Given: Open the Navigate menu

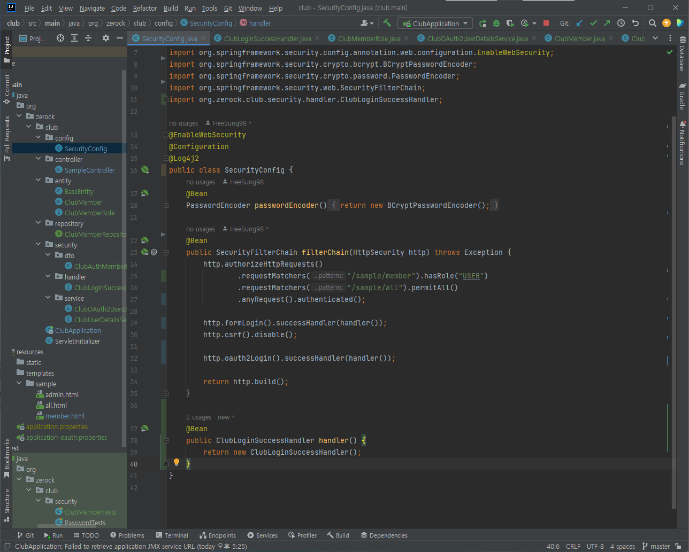Looking at the screenshot, I should tap(92, 8).
